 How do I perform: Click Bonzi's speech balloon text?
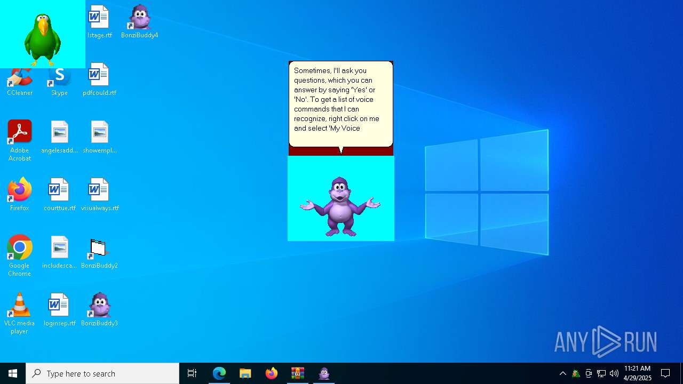[337, 99]
